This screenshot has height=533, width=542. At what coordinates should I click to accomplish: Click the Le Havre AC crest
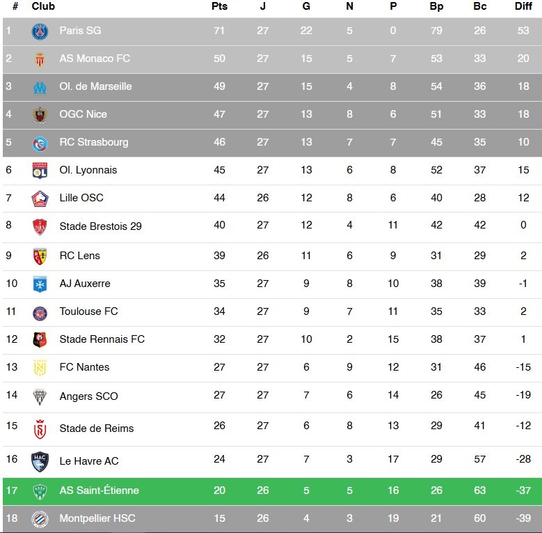(x=40, y=461)
